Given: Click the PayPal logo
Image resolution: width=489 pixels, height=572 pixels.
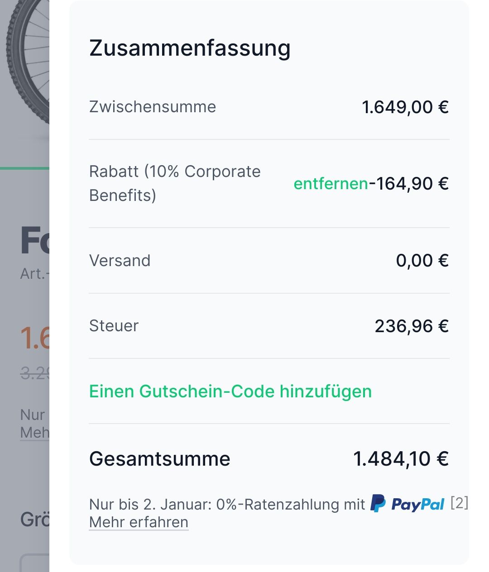Looking at the screenshot, I should [x=407, y=504].
